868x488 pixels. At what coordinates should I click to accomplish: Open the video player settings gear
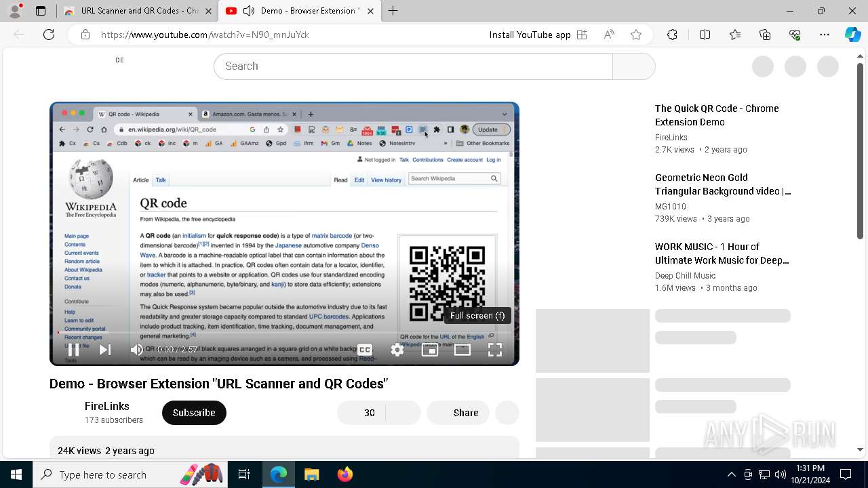point(397,350)
